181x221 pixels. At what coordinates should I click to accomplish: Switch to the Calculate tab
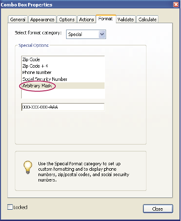147,19
